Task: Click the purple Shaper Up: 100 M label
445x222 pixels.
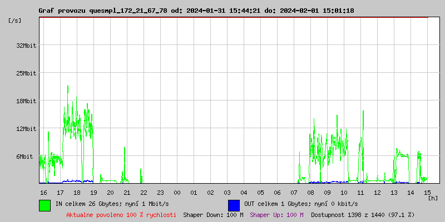Action: 276,214
